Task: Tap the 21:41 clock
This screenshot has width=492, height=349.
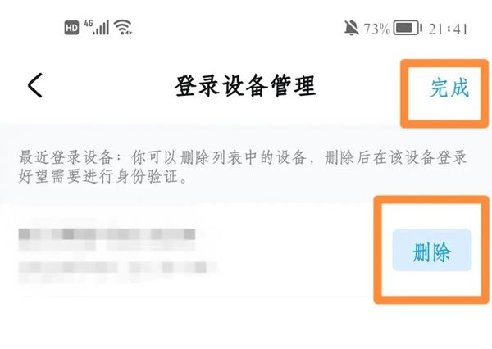Action: (x=448, y=29)
